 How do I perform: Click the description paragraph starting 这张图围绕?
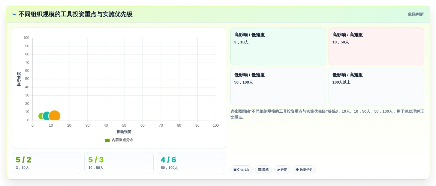tap(327, 114)
